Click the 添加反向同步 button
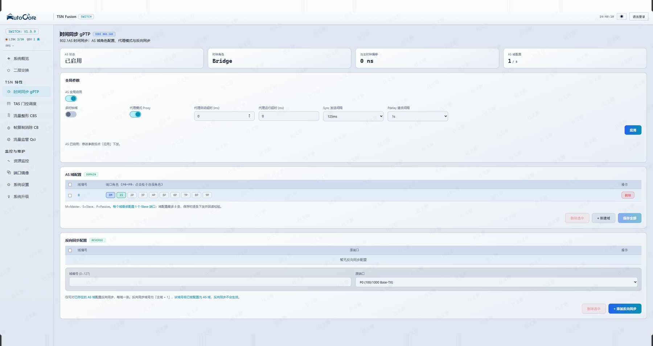The width and height of the screenshot is (653, 346). point(625,309)
